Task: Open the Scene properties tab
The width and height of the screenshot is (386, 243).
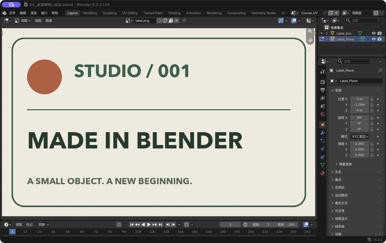Action: click(x=323, y=106)
